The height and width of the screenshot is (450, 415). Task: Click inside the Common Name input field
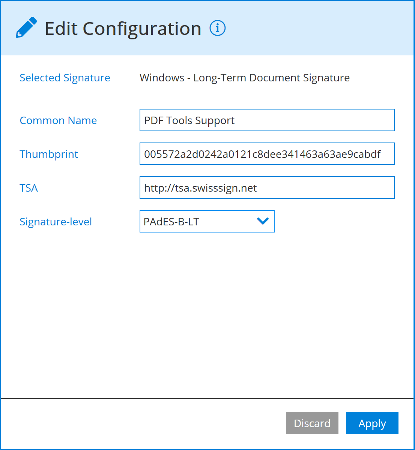267,120
